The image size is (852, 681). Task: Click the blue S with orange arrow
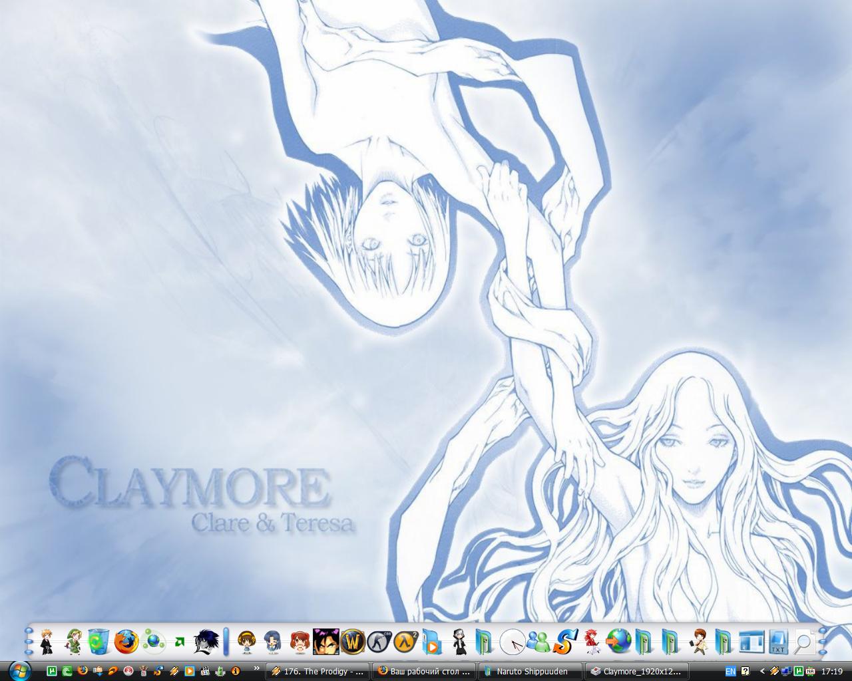click(x=565, y=642)
